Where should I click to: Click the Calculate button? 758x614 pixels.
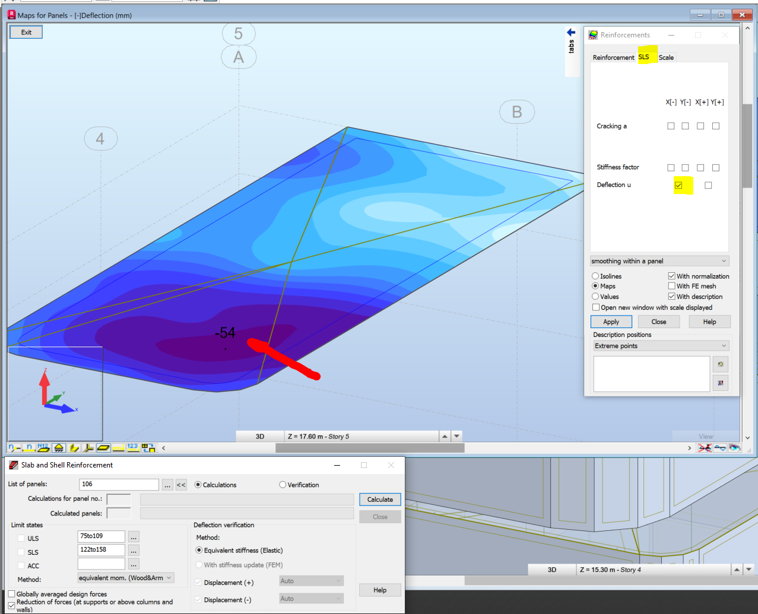tap(380, 500)
